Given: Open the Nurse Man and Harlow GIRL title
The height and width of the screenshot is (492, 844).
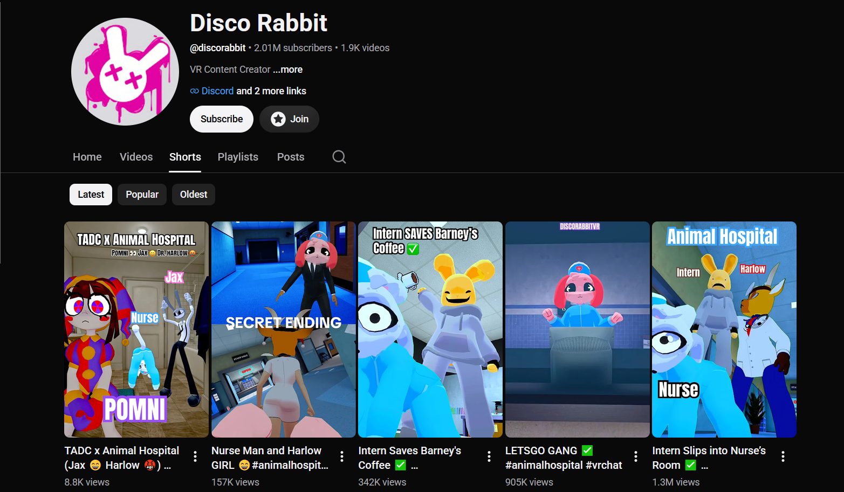Looking at the screenshot, I should tap(270, 458).
